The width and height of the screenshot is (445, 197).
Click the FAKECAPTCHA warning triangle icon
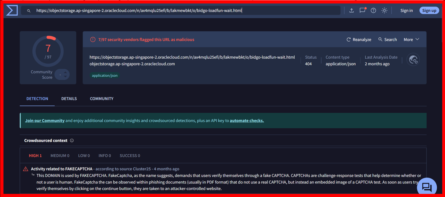(x=26, y=169)
